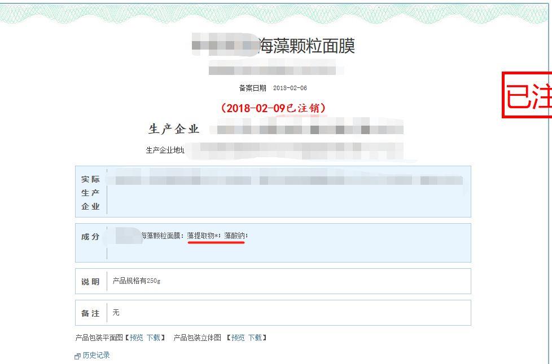Download the 产品包装平面图 file
552x364 pixels.
click(154, 338)
